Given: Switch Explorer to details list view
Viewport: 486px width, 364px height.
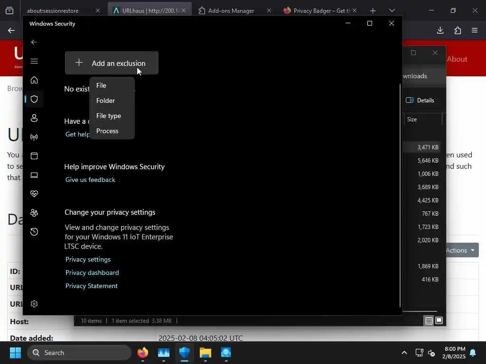Looking at the screenshot, I should [x=429, y=321].
